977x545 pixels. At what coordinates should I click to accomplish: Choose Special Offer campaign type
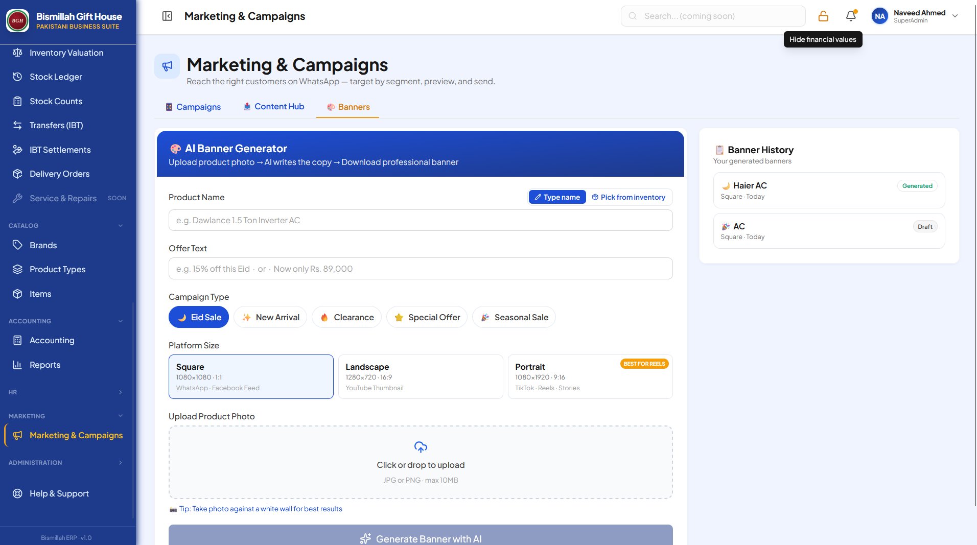coord(427,317)
